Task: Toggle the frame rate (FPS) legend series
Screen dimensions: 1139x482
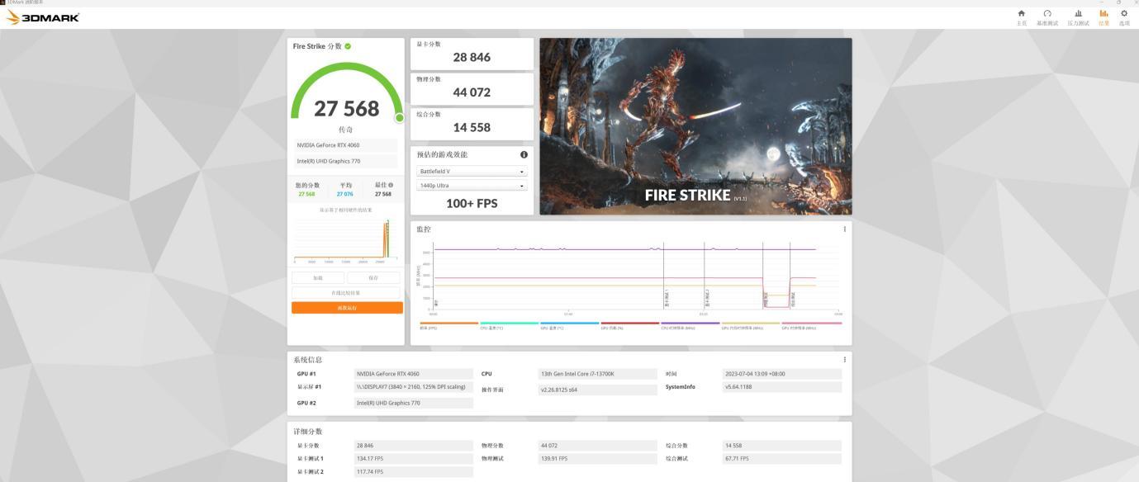Action: [448, 325]
